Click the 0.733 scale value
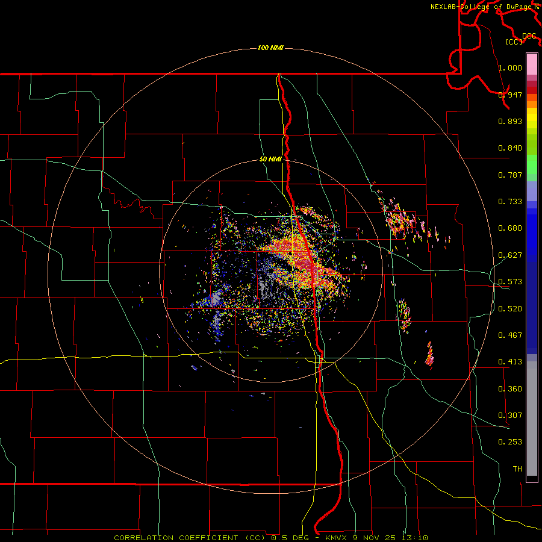Screen dimensions: 542x542 510,201
